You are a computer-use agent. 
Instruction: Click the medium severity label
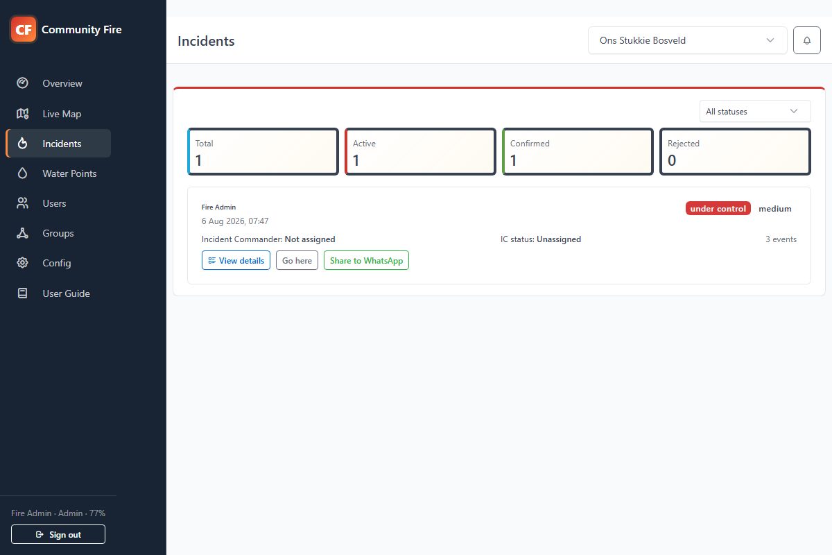tap(775, 208)
